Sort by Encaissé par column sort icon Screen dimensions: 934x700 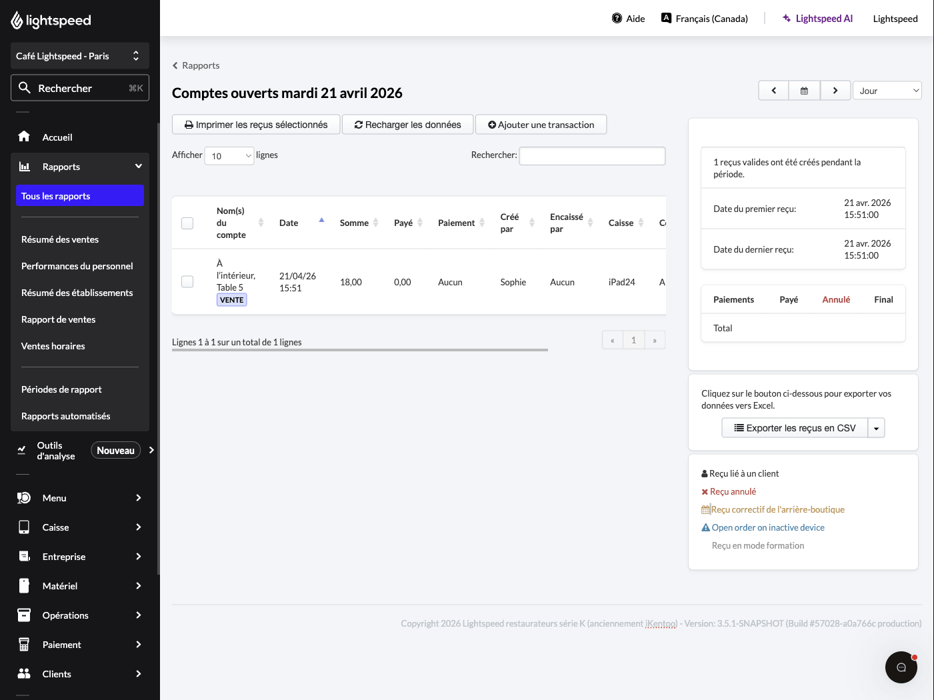[590, 223]
